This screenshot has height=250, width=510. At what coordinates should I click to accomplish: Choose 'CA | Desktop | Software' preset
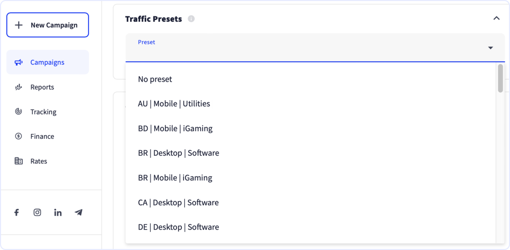tap(311, 203)
